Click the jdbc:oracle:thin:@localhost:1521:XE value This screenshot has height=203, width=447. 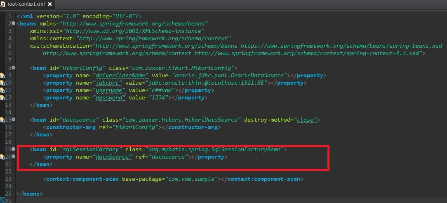[207, 83]
